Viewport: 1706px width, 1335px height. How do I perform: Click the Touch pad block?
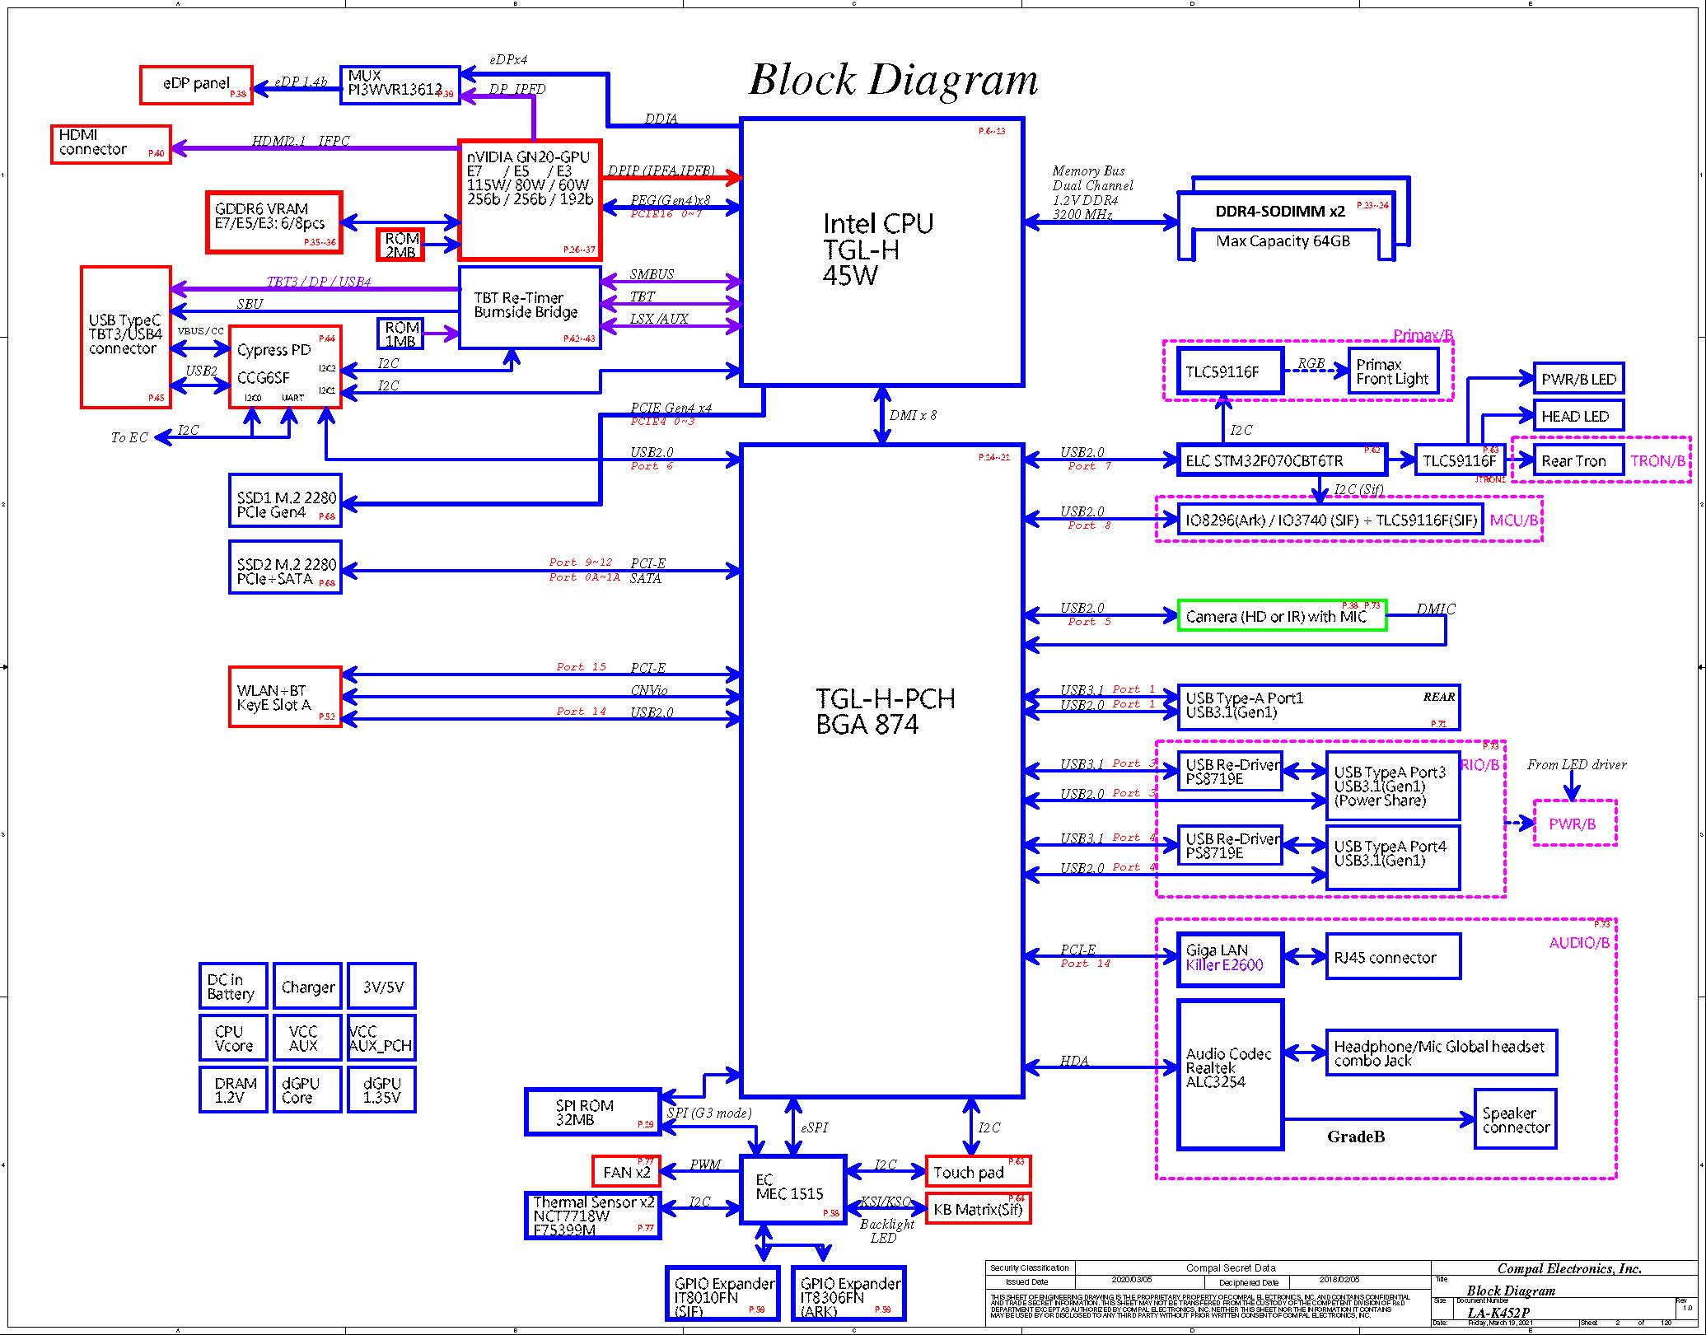tap(977, 1171)
